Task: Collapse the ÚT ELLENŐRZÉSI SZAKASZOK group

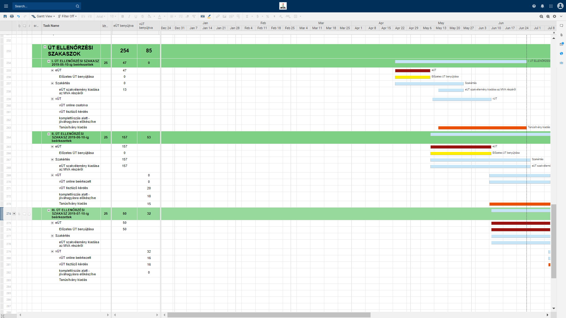Action: pyautogui.click(x=45, y=47)
